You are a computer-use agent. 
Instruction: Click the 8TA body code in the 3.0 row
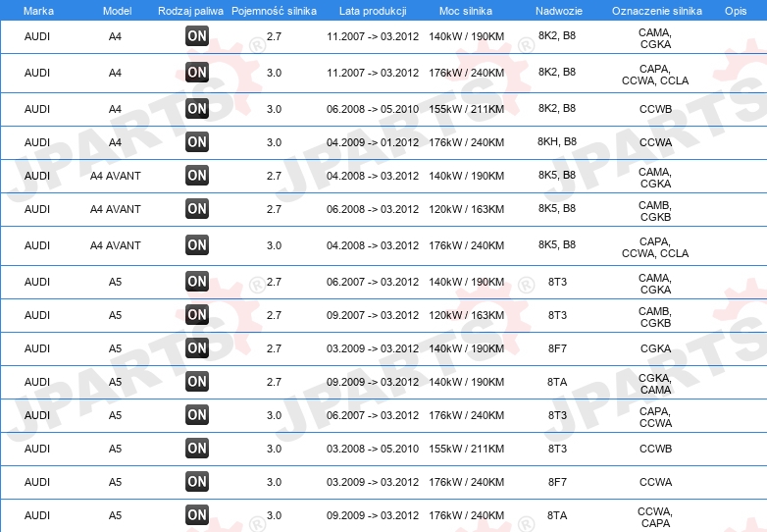click(x=557, y=515)
